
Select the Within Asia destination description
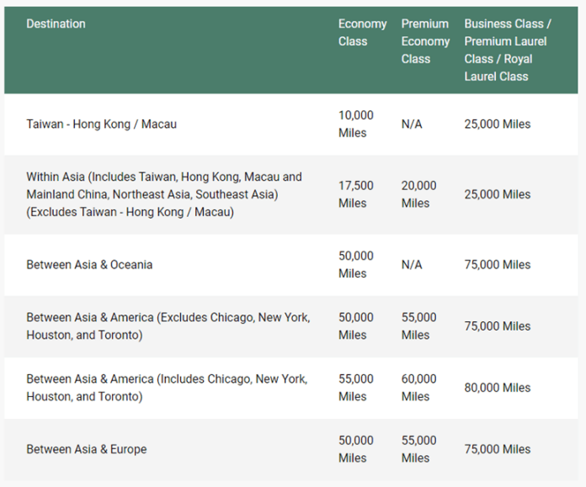[x=164, y=194]
